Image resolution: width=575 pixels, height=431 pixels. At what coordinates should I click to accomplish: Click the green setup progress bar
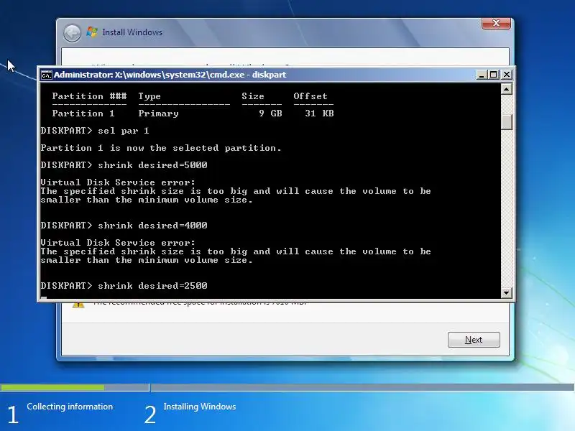[x=52, y=387]
